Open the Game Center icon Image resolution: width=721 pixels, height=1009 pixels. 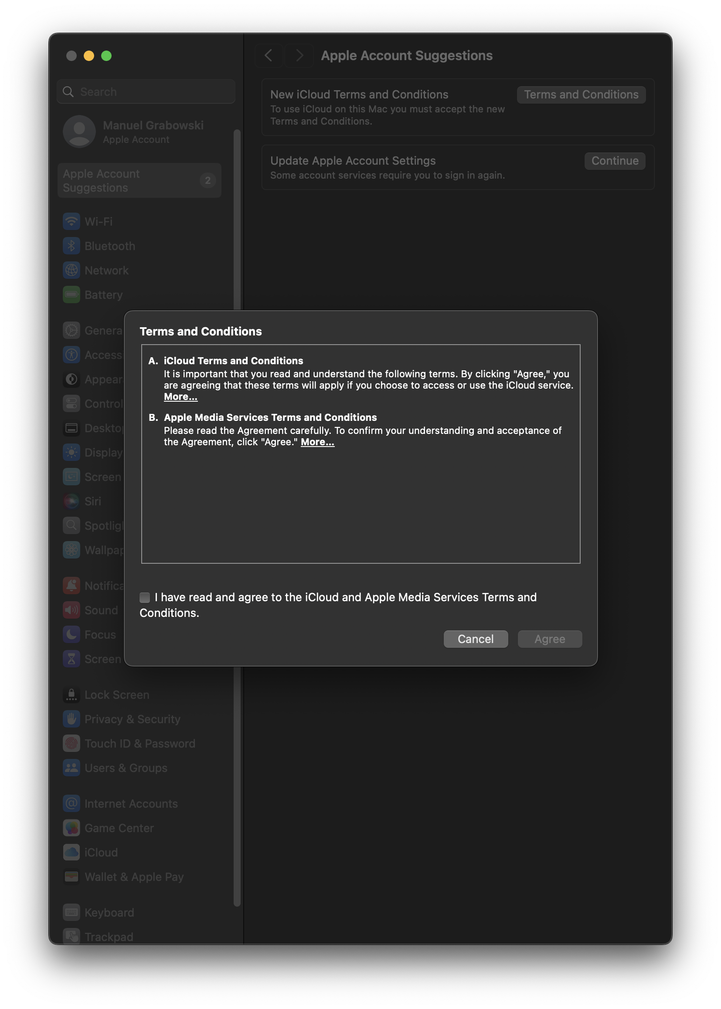click(x=71, y=828)
